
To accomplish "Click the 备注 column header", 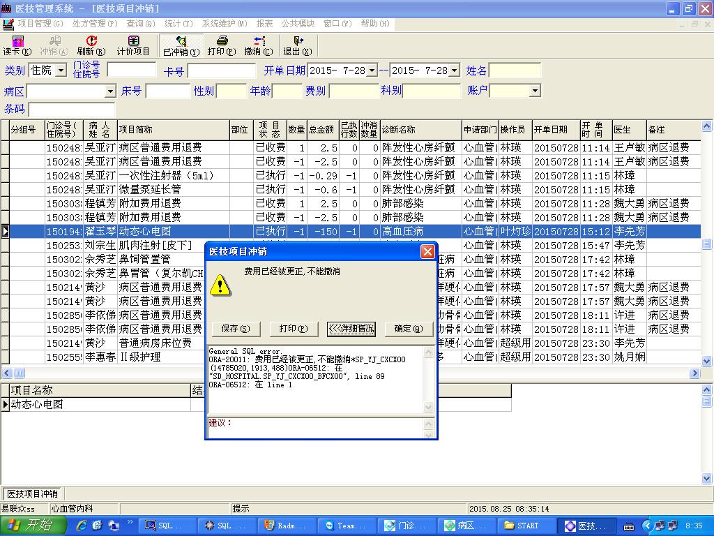I will [x=673, y=130].
